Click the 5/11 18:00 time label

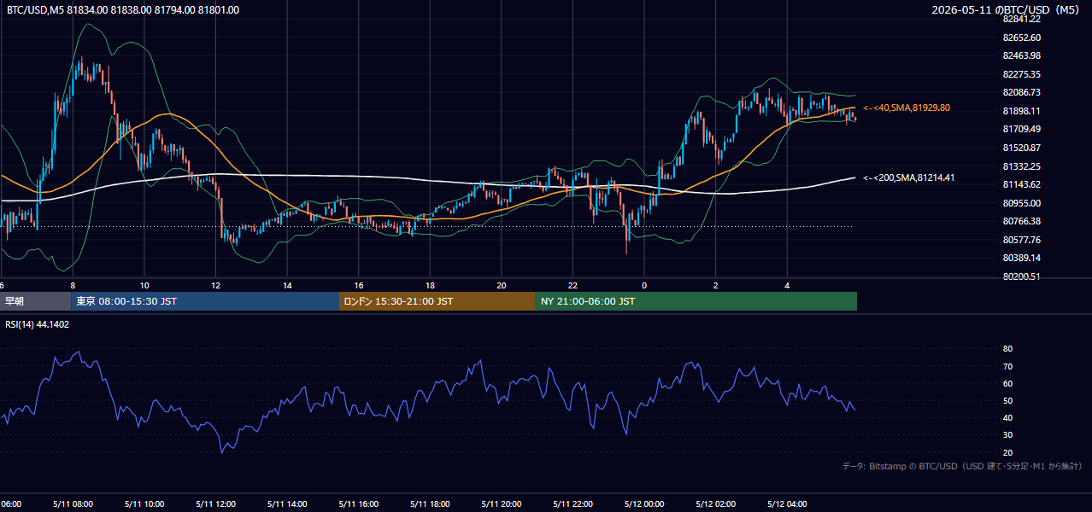[x=430, y=504]
